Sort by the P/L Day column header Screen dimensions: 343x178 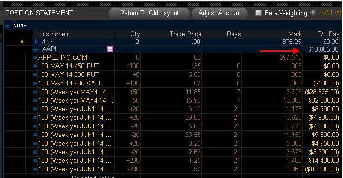328,34
